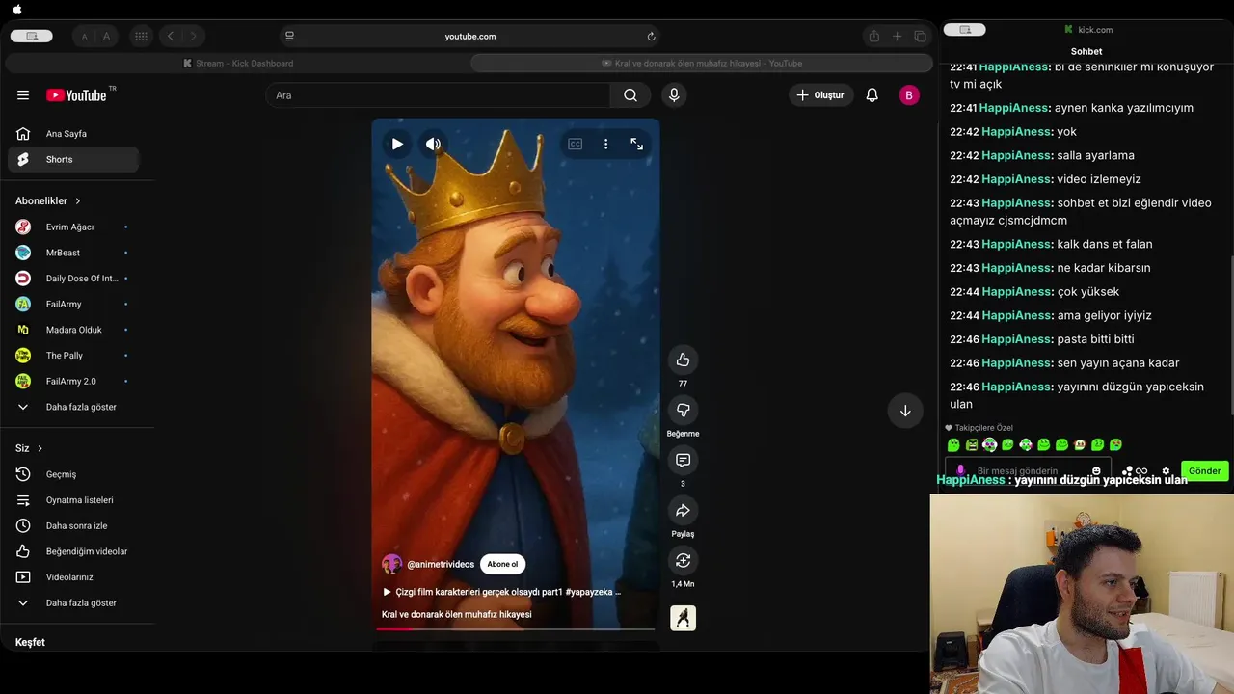Share the Short via Paylaş
Viewport: 1234px width, 694px height.
point(683,510)
